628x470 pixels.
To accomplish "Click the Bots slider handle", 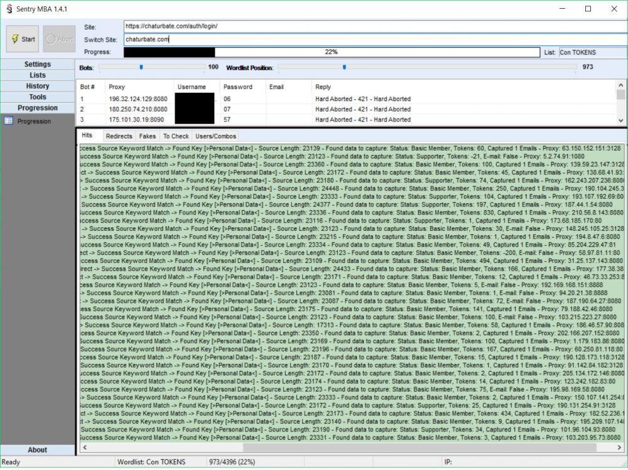I will 141,67.
